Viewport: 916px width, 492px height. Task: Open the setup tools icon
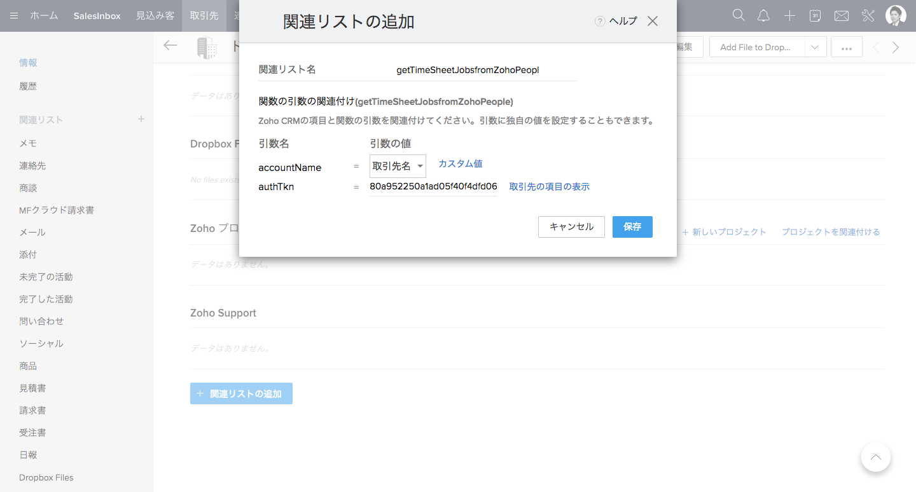(x=868, y=16)
